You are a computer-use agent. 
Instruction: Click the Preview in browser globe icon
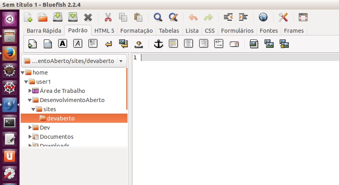click(x=263, y=17)
